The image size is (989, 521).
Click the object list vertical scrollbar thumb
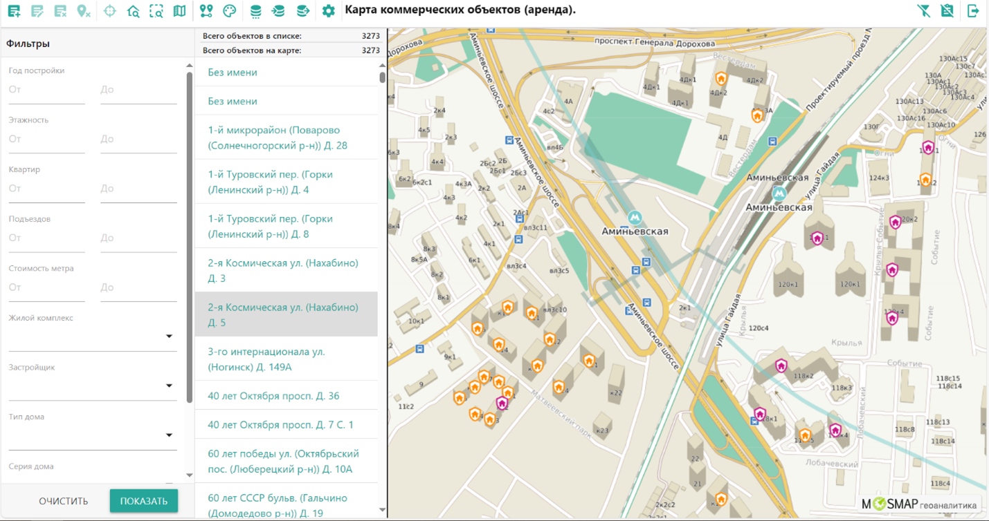coord(382,77)
